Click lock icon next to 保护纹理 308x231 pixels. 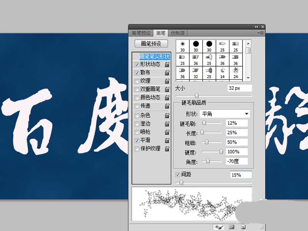coord(167,149)
